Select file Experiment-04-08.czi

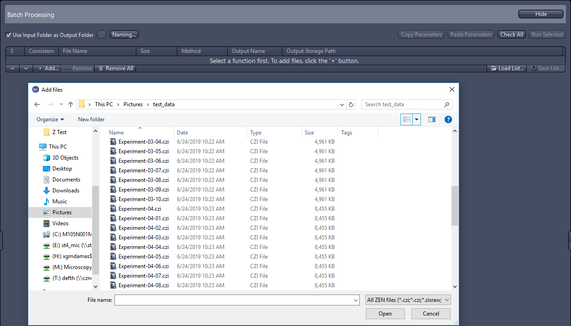(x=144, y=285)
